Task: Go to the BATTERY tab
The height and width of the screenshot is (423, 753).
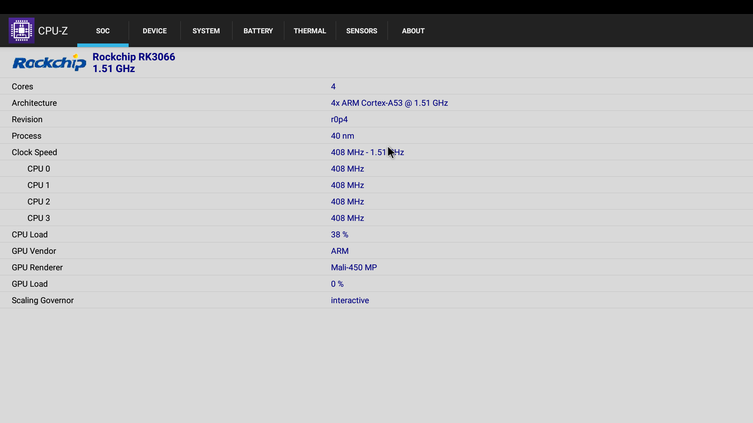Action: click(x=258, y=31)
